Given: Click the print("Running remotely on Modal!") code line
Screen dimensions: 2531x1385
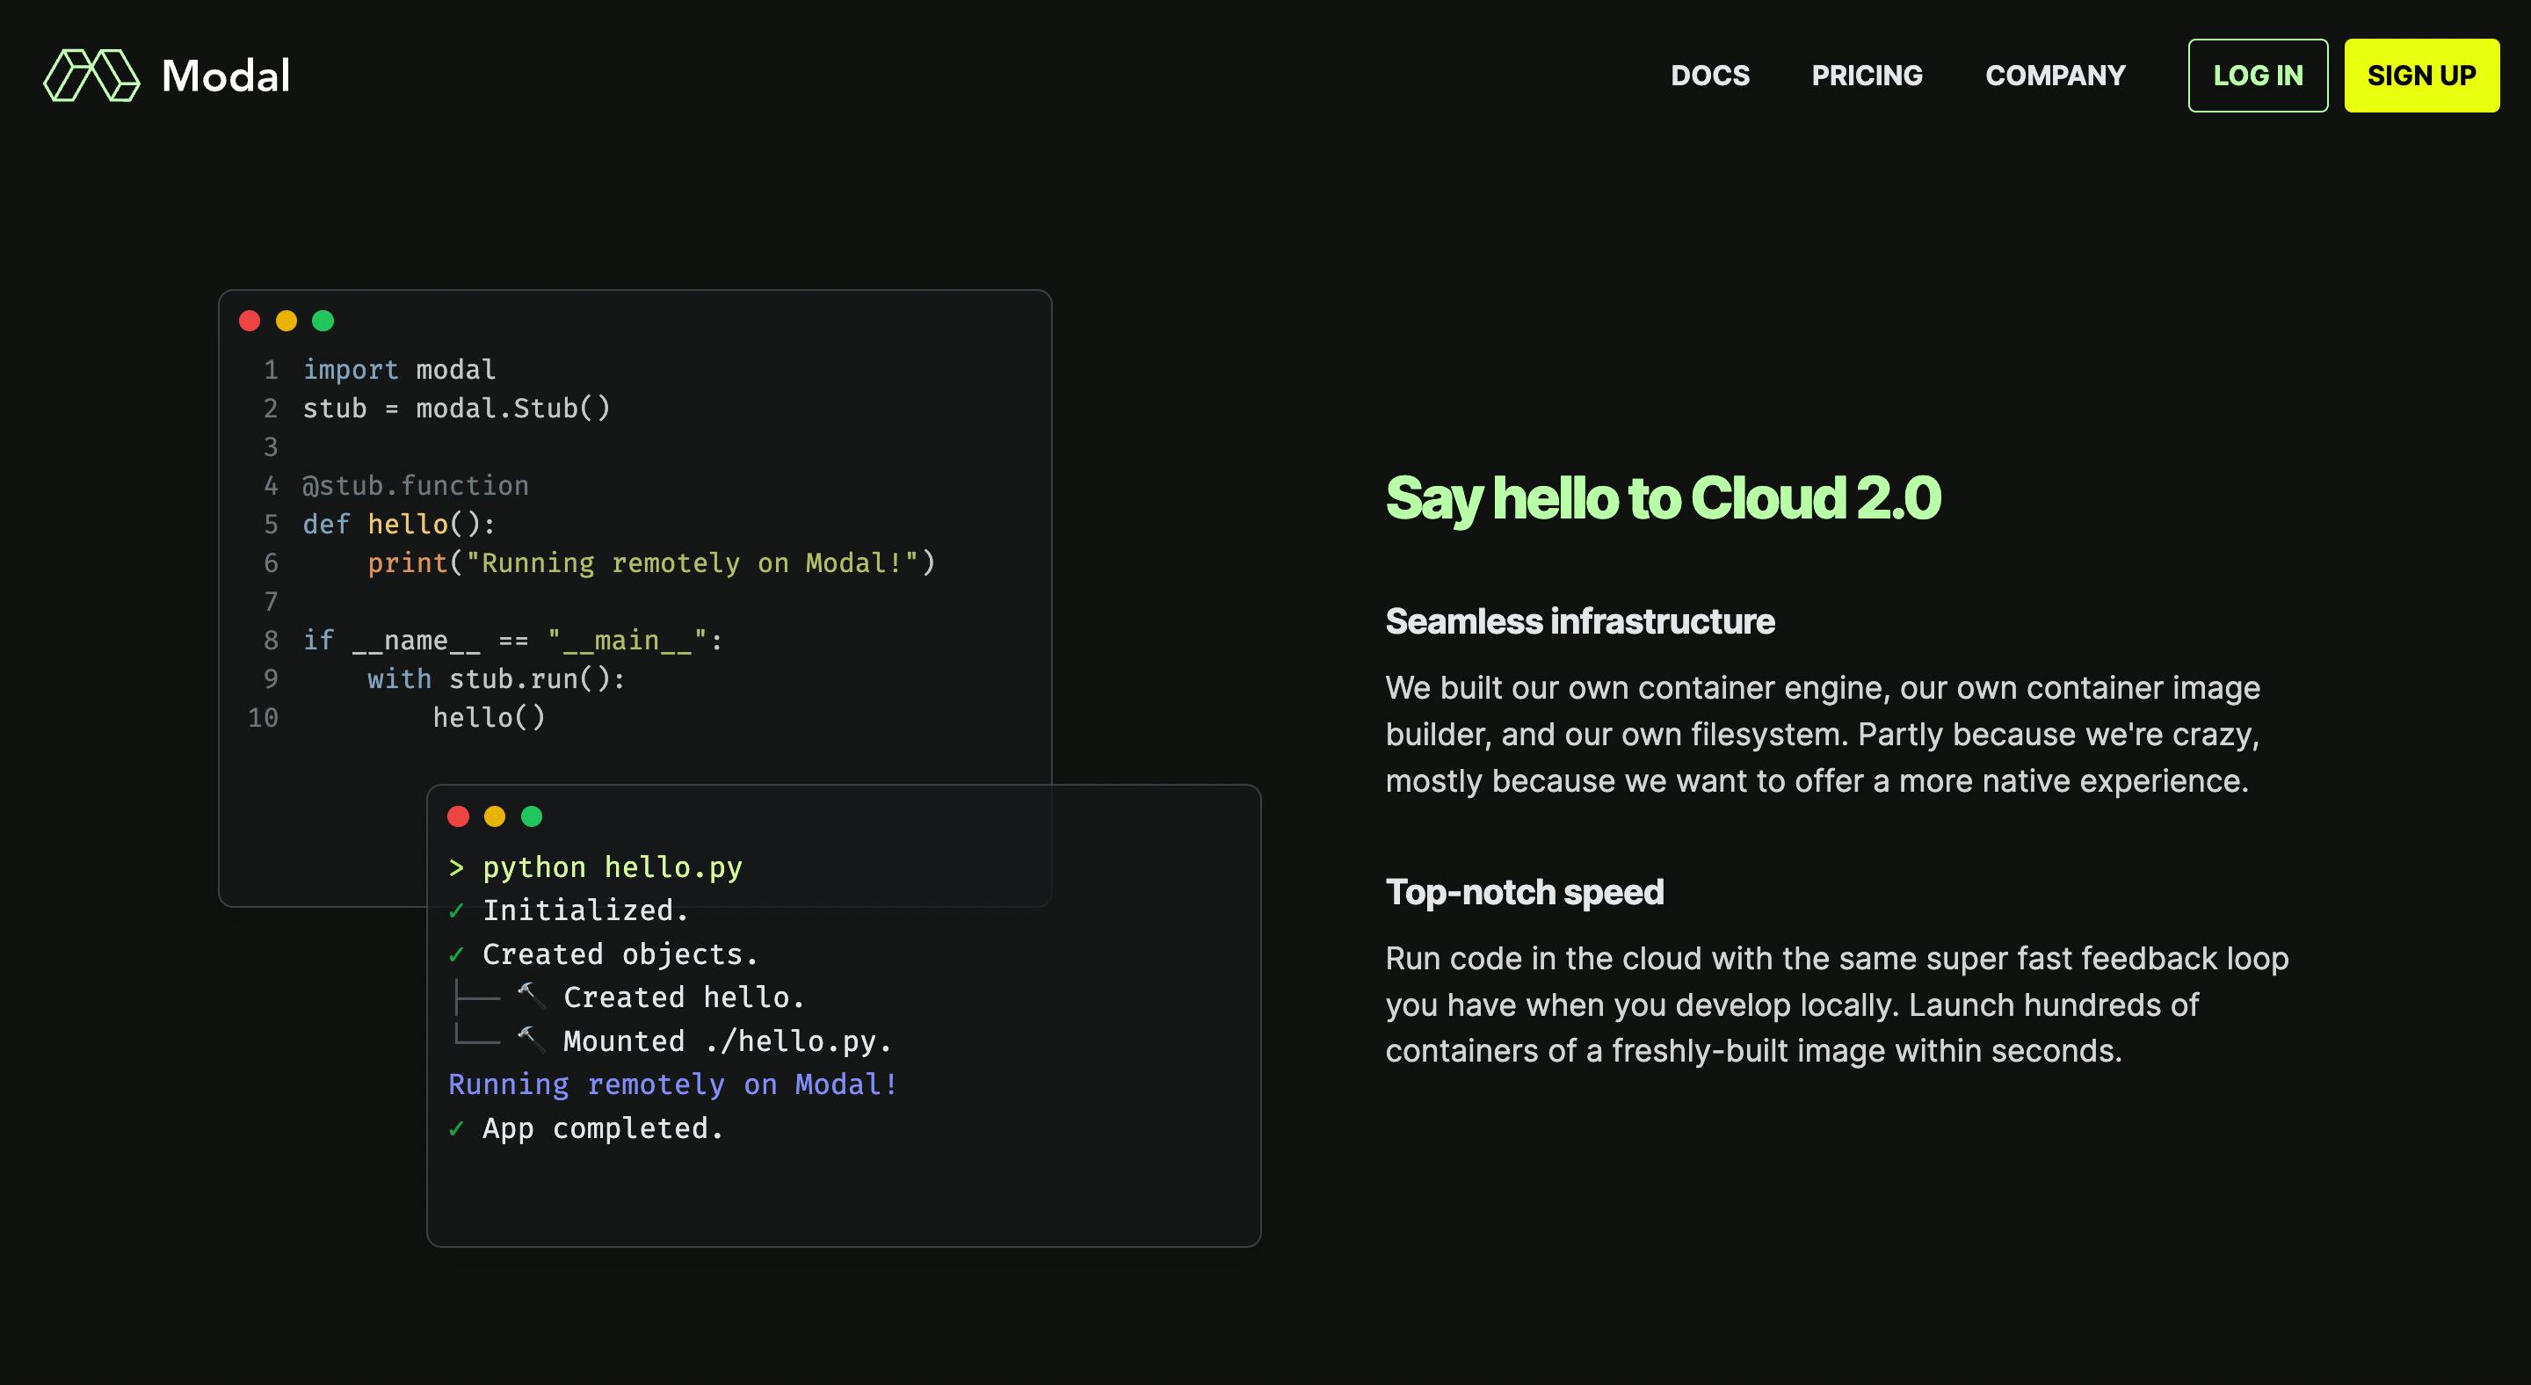Looking at the screenshot, I should coord(651,562).
